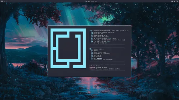179x100 pixels.
Task: Click the Omarchy ASCII logo in terminal
Action: 68,48
